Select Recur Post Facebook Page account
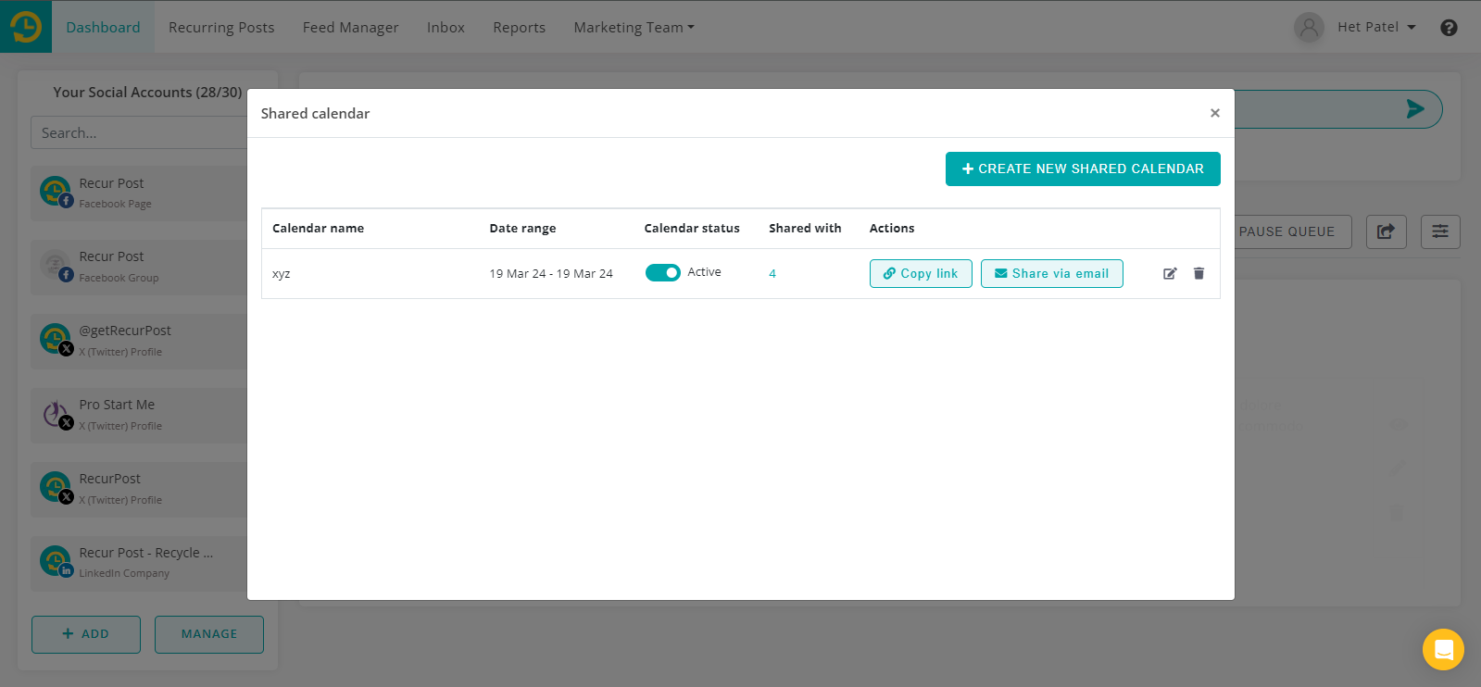 (x=139, y=193)
